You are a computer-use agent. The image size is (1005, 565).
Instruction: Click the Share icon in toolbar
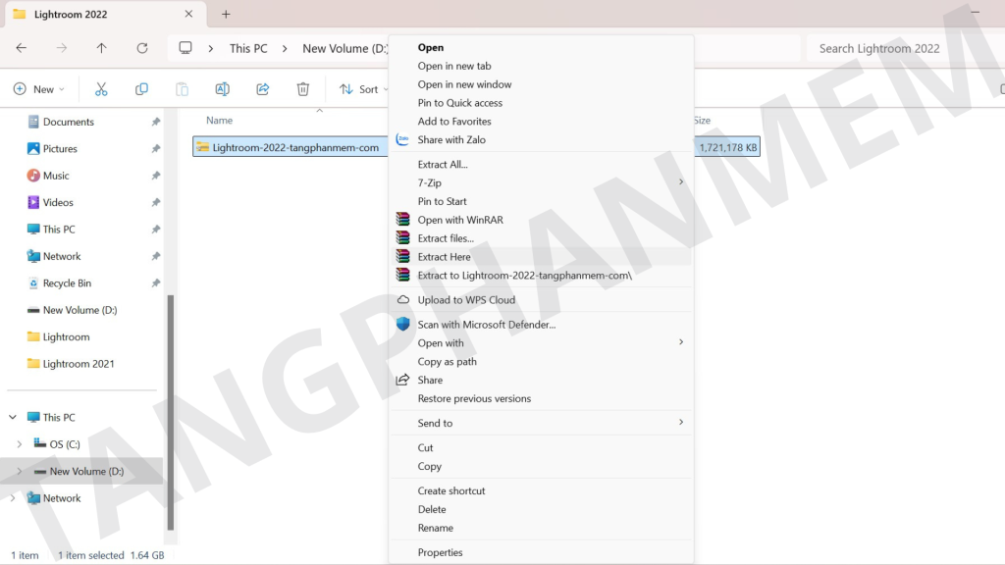pos(263,89)
